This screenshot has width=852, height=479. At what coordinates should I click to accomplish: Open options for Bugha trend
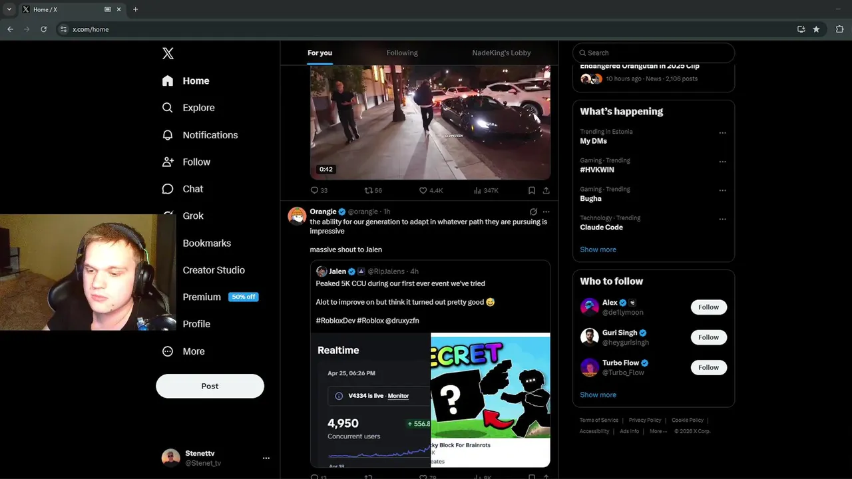tap(722, 190)
